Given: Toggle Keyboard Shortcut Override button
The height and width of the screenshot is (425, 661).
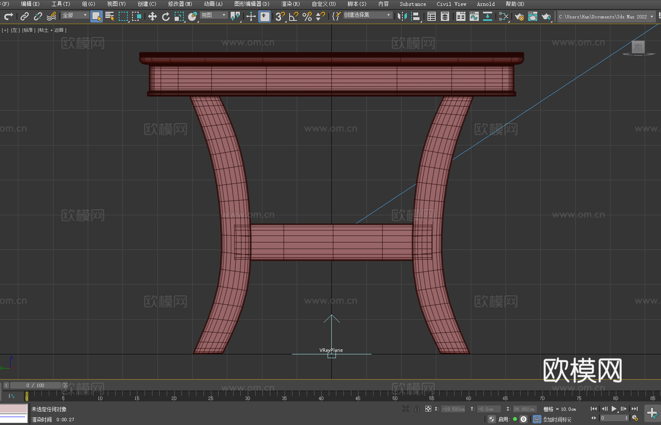Looking at the screenshot, I should [x=264, y=16].
